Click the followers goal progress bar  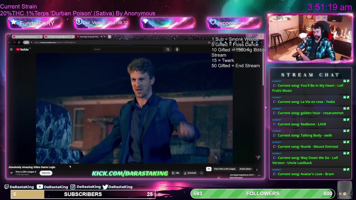pyautogui.click(x=263, y=194)
